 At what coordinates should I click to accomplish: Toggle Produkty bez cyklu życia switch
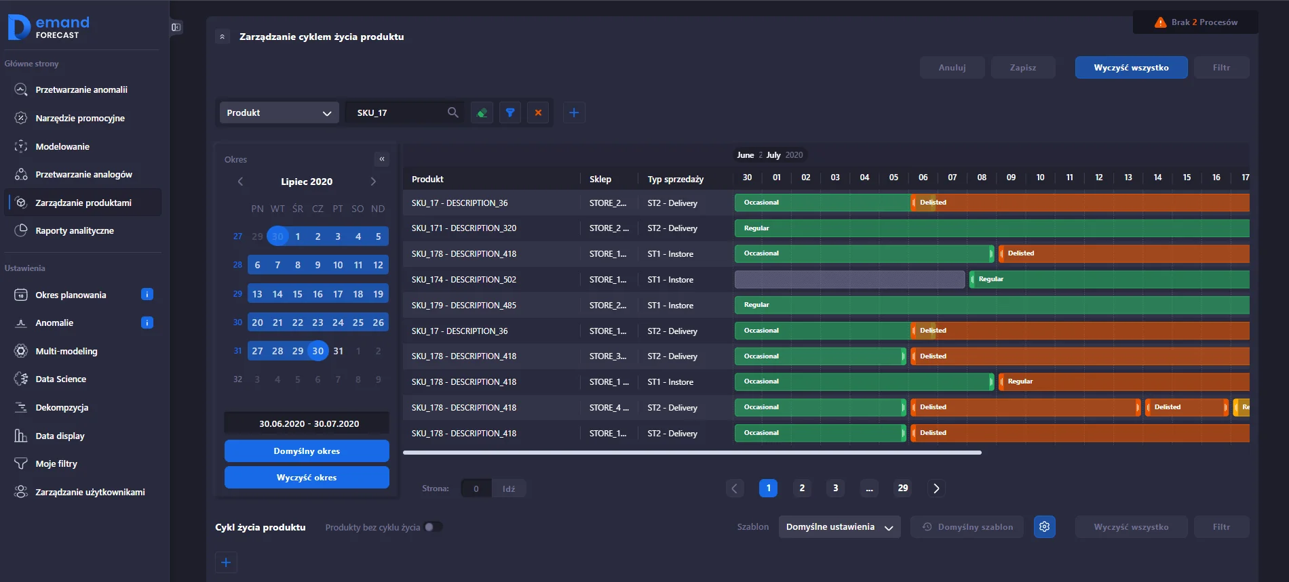tap(433, 527)
